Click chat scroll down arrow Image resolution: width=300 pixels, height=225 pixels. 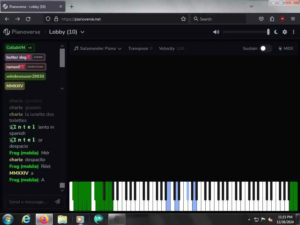pos(62,190)
